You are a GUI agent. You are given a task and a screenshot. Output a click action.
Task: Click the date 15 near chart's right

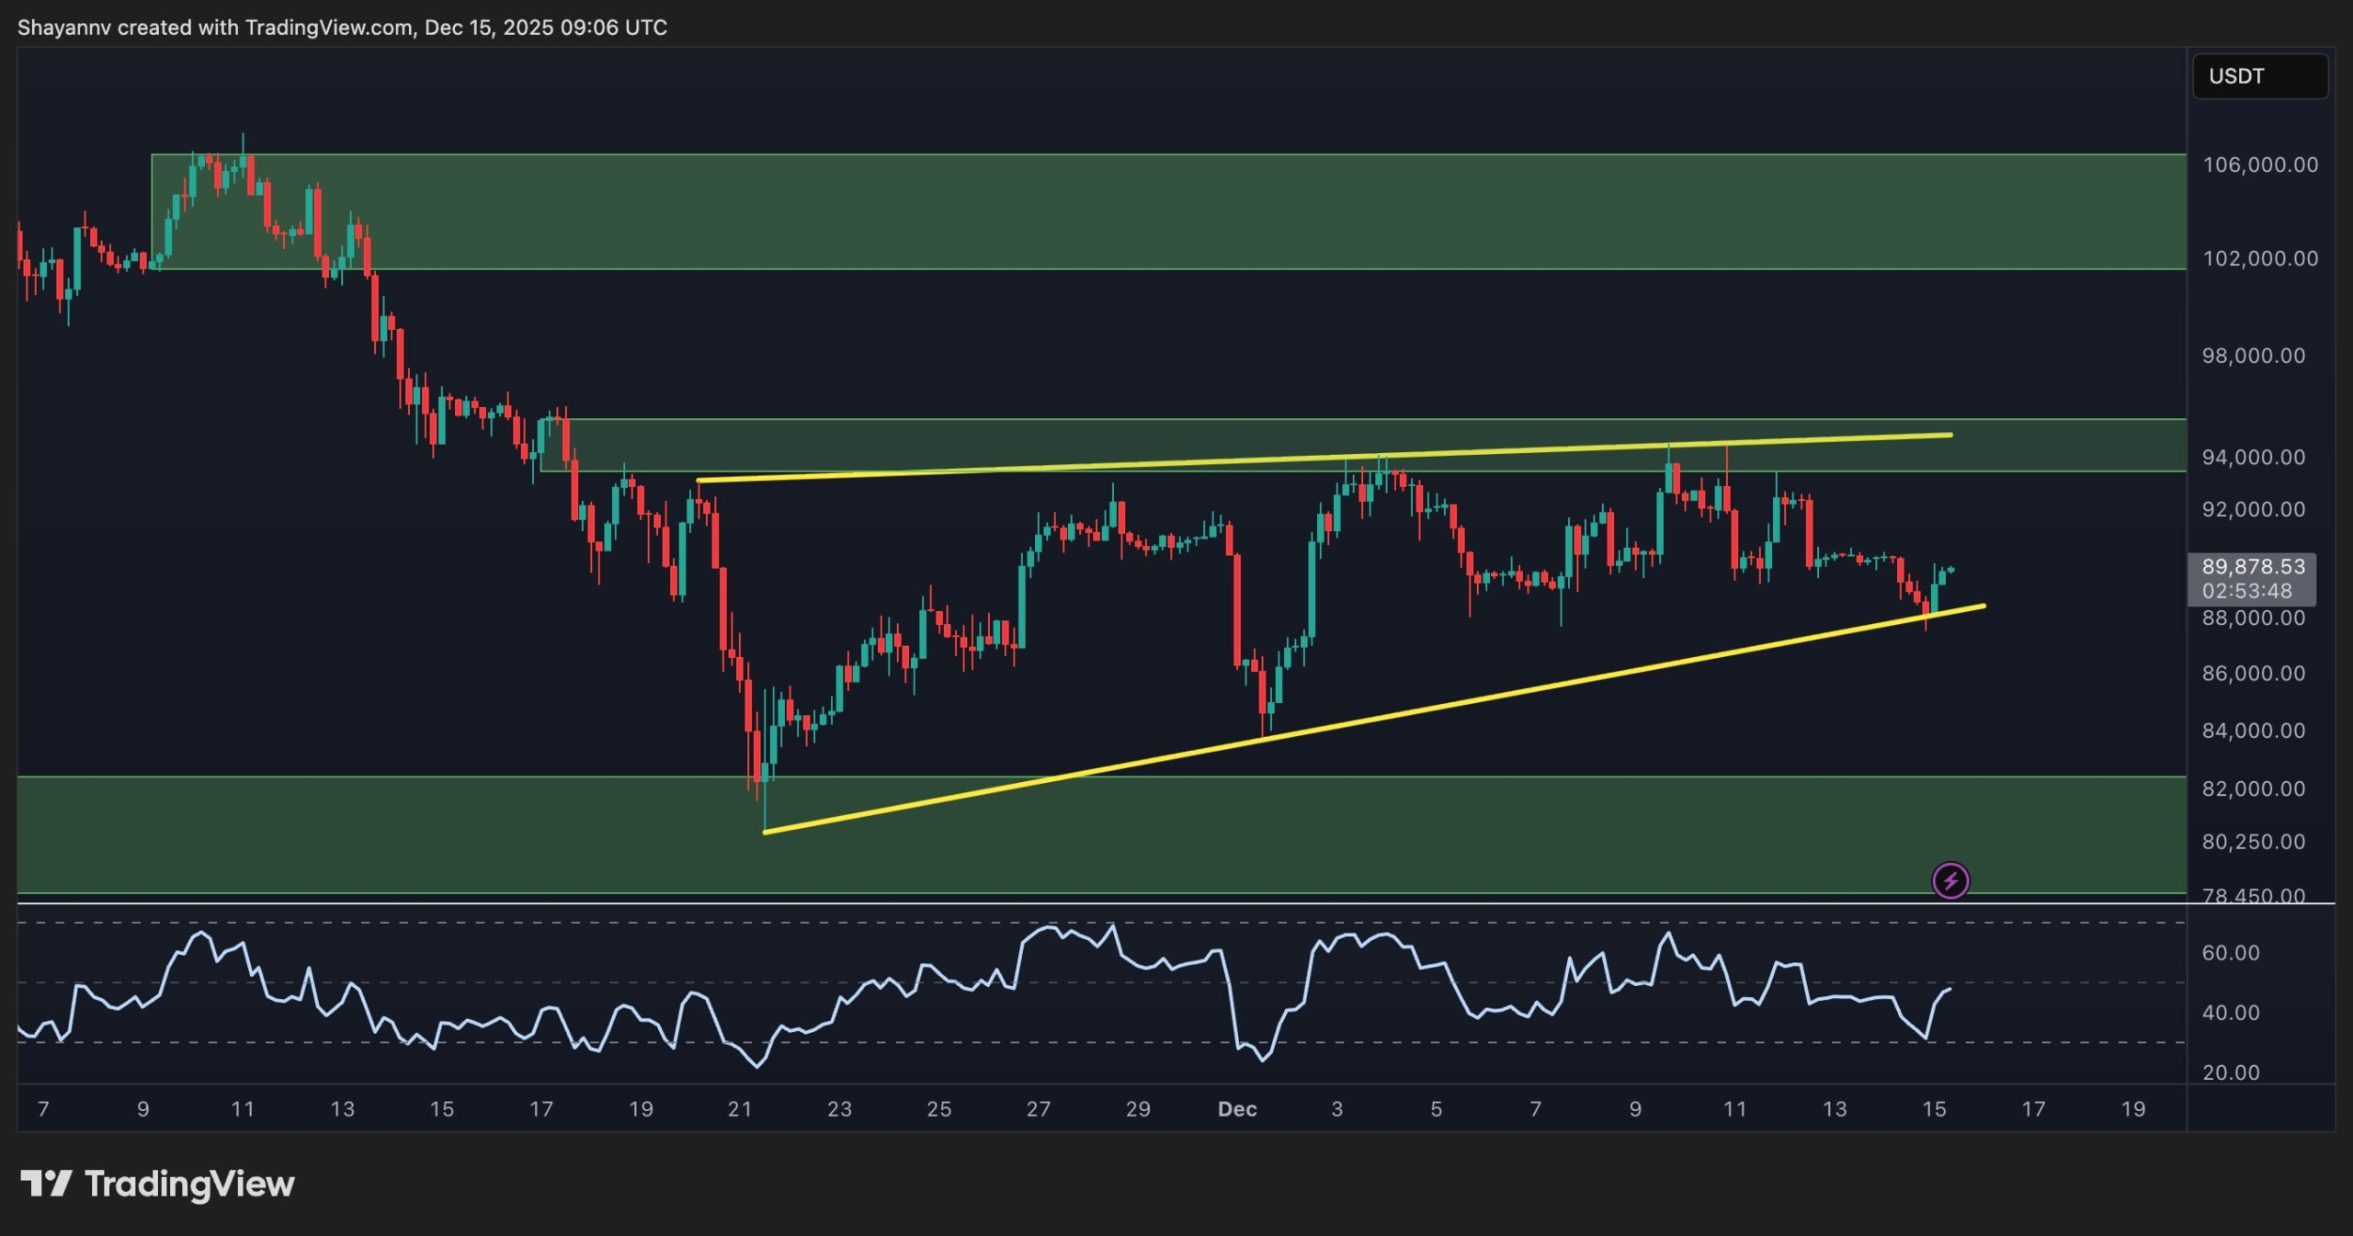(x=1934, y=1109)
